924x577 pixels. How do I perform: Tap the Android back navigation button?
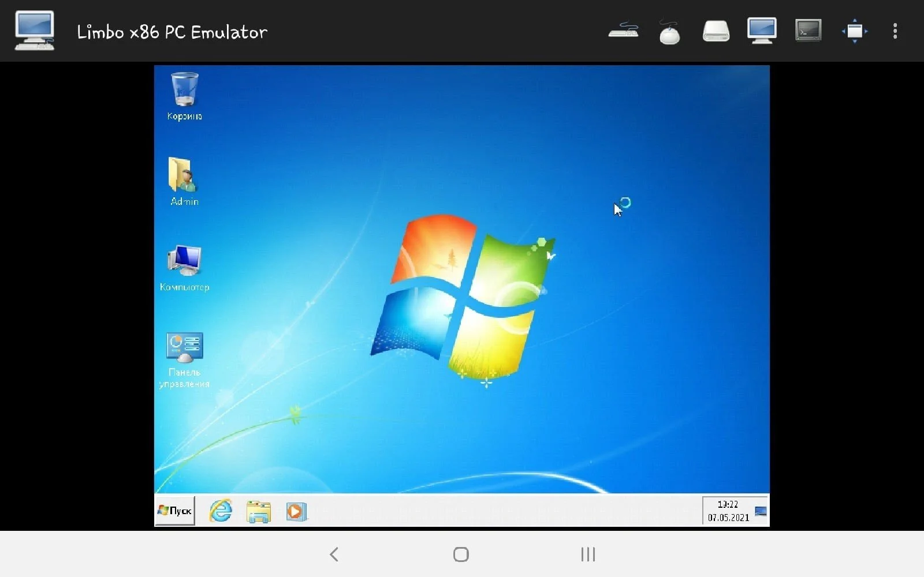tap(334, 554)
